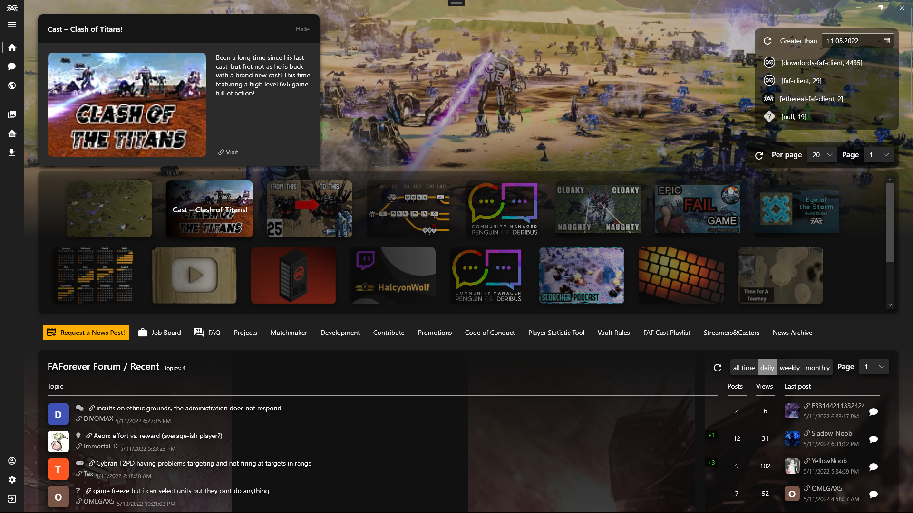
Task: Open the game freeze topic by OMEGAX5
Action: [181, 491]
